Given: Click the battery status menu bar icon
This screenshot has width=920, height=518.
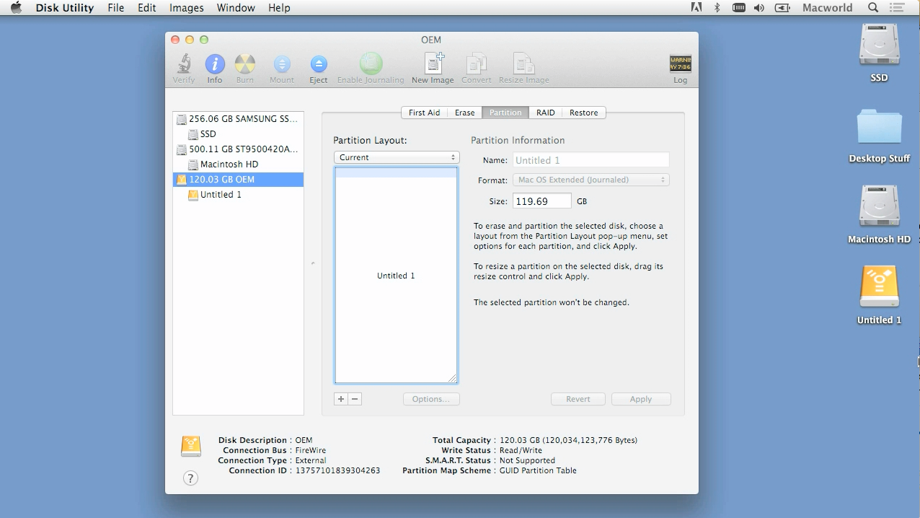Looking at the screenshot, I should pyautogui.click(x=782, y=8).
